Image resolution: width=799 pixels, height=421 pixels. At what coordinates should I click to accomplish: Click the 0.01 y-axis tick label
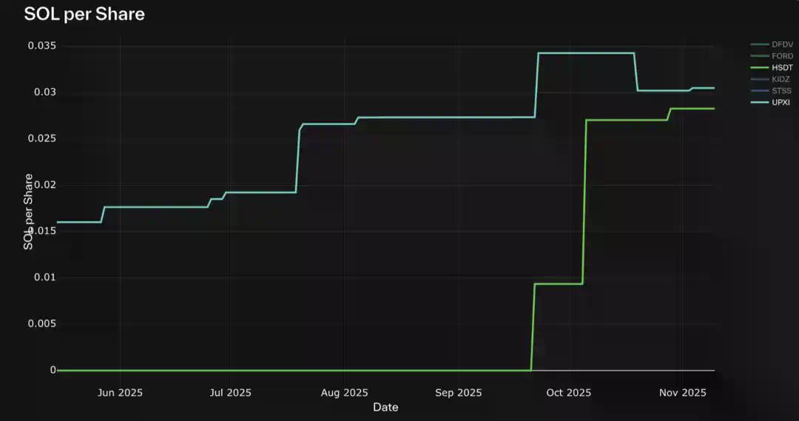click(x=44, y=277)
